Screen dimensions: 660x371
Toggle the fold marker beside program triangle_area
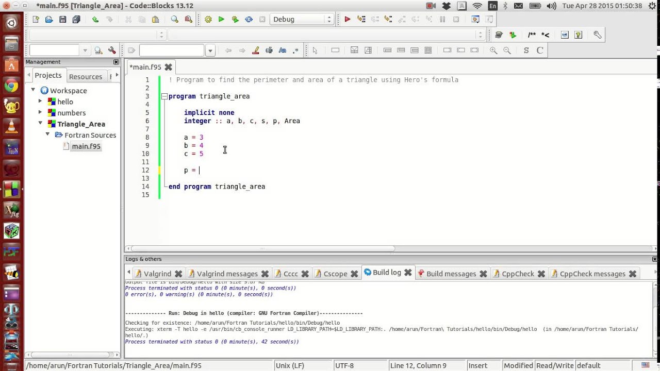click(164, 96)
